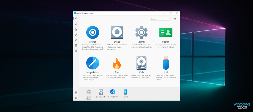The width and height of the screenshot is (253, 112).
Task: Click the description "Create a VHD file"
Action: click(141, 76)
